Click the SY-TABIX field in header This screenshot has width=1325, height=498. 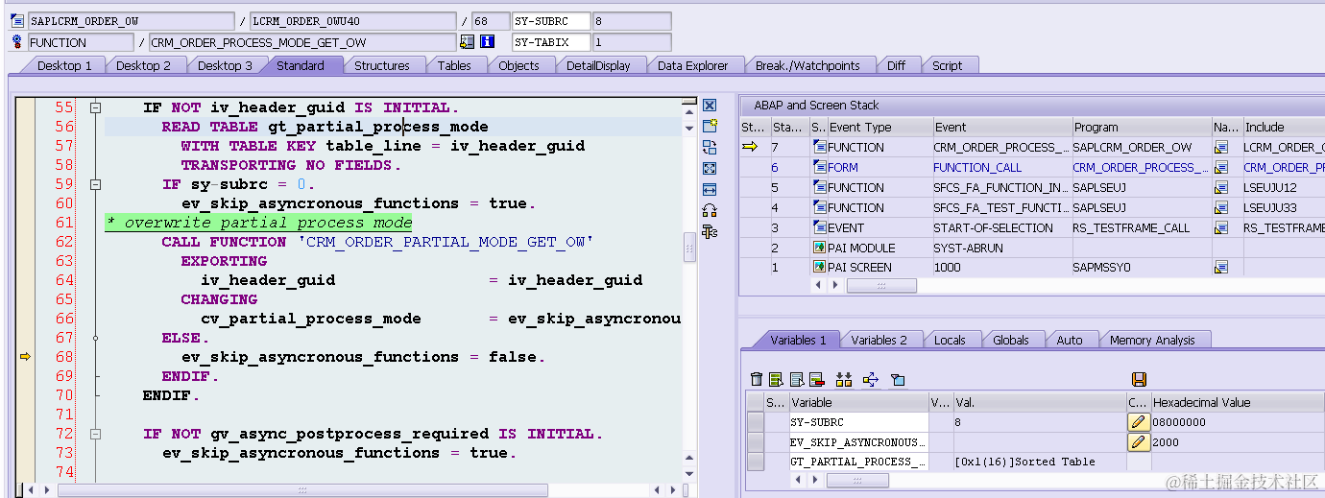coord(551,42)
